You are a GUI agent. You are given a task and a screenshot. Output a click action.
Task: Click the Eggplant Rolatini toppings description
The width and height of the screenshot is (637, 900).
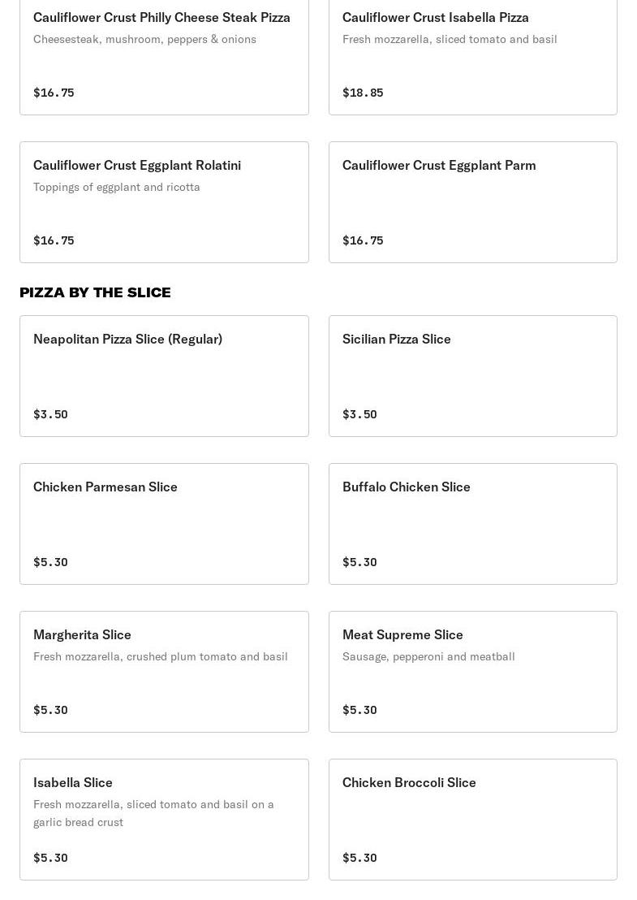[116, 187]
